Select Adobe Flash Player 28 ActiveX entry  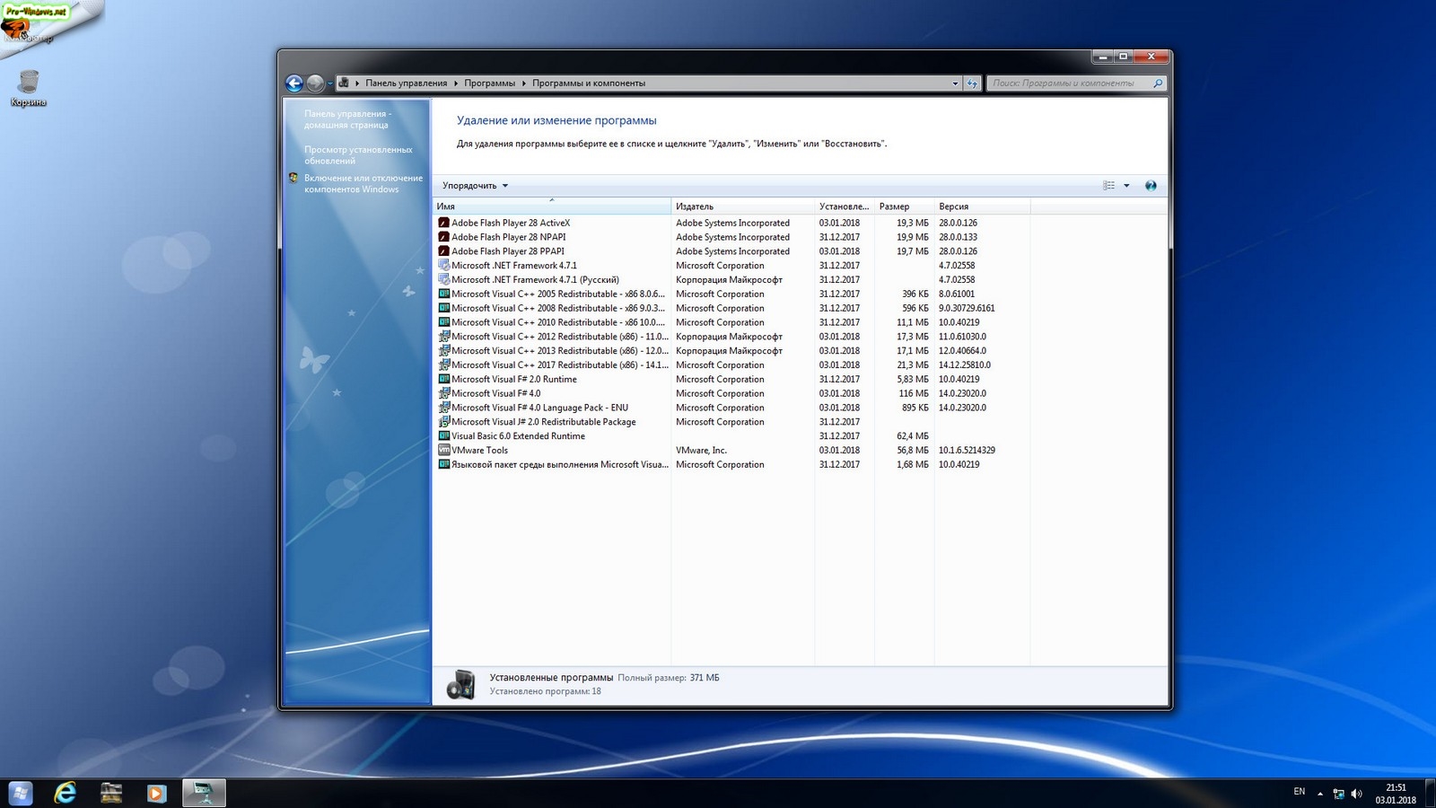coord(510,223)
